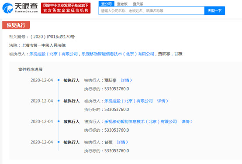Switch to the 查老板 tab
The height and width of the screenshot is (164, 242).
[x=122, y=4]
